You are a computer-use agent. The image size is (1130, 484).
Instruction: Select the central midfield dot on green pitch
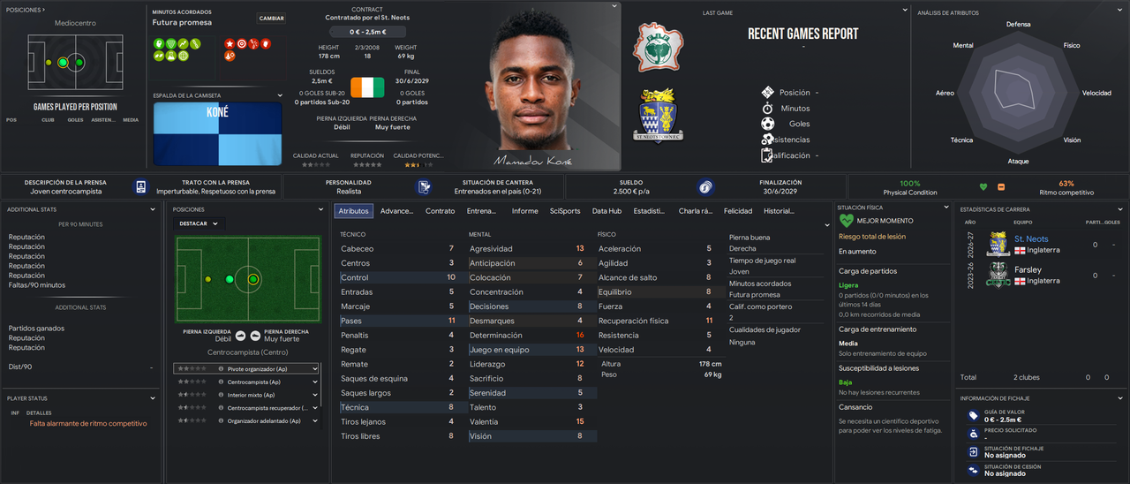[x=252, y=279]
